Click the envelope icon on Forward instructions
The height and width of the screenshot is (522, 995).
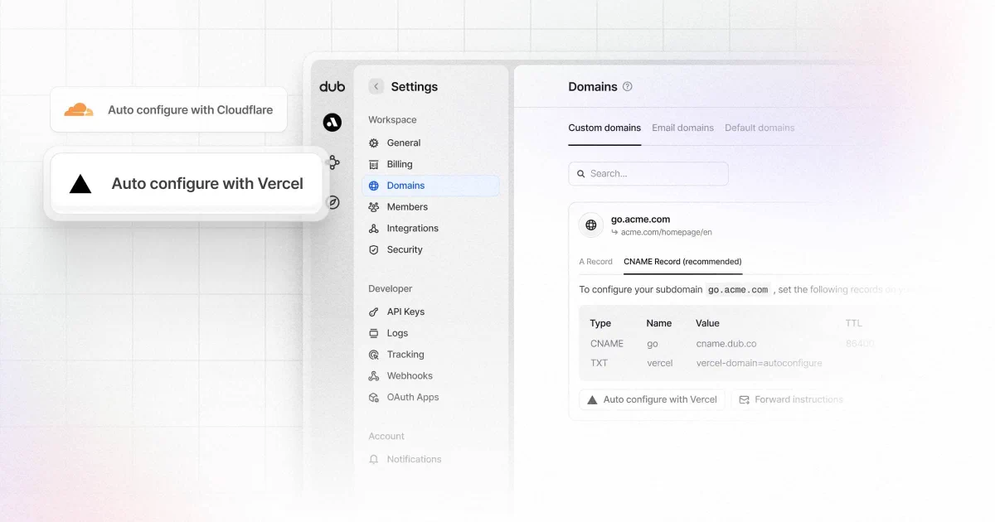click(x=745, y=399)
